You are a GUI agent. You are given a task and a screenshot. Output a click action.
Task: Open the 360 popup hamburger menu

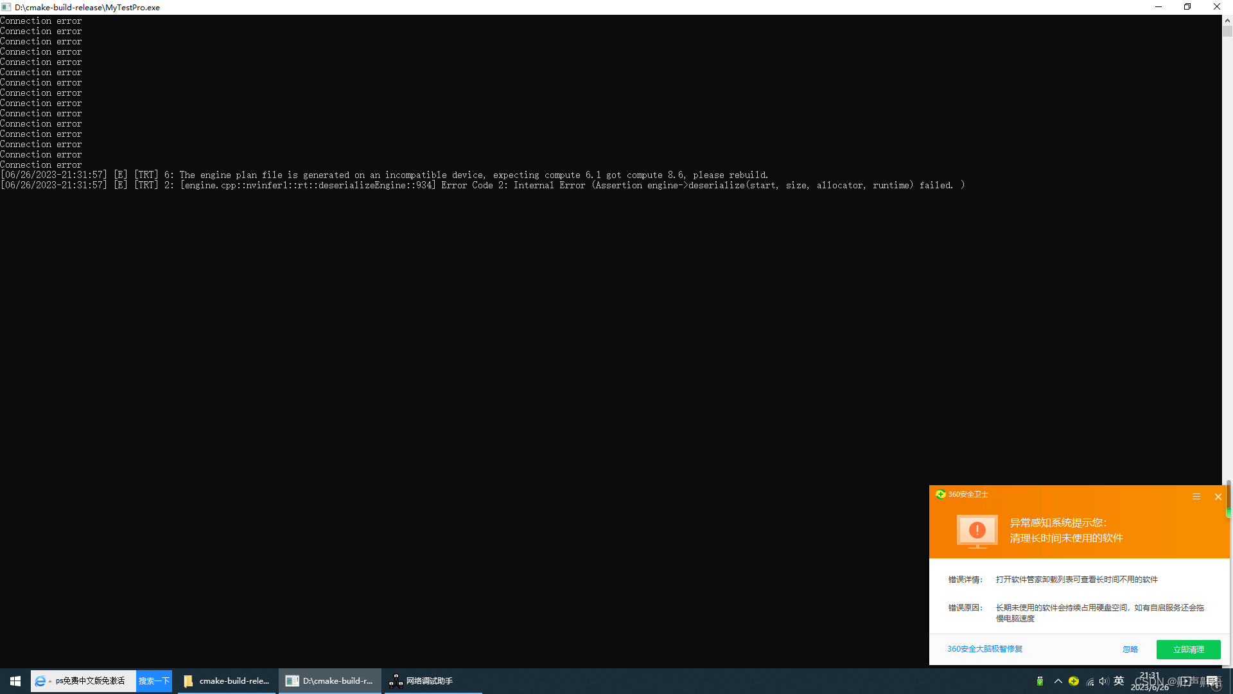[x=1196, y=497]
